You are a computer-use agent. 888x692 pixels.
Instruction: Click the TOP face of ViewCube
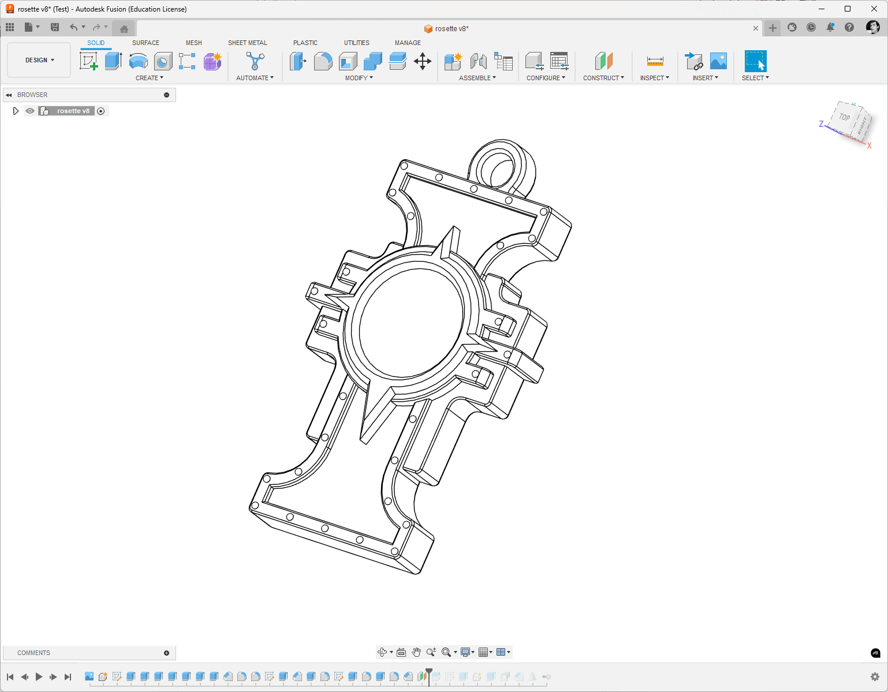coord(845,117)
